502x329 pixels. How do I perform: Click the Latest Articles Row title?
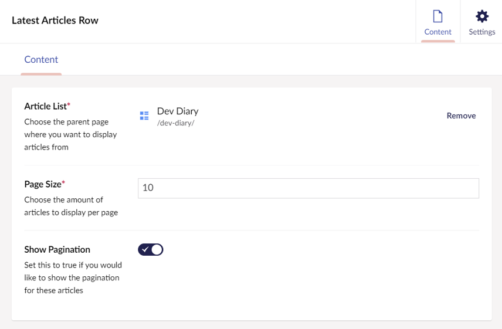55,21
